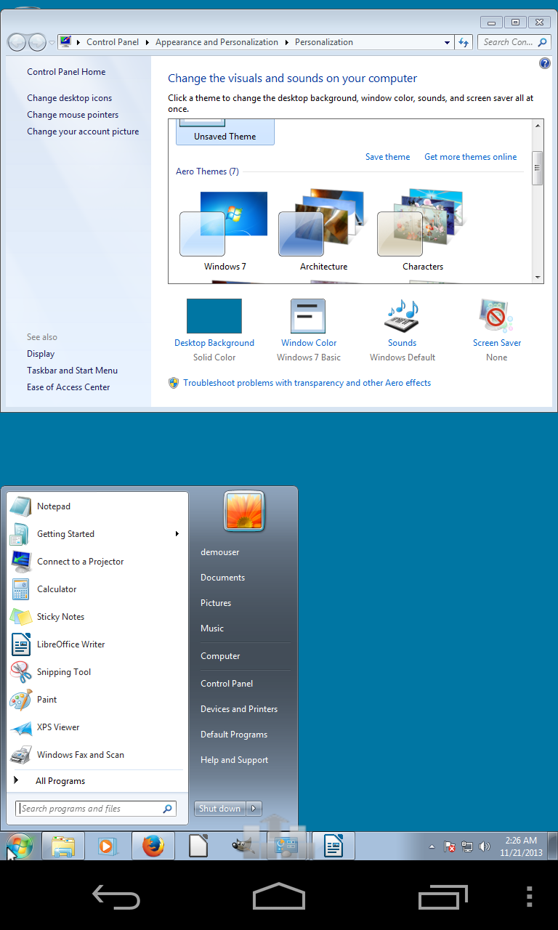Screen dimensions: 558x930
Task: Open the Screen Saver settings icon
Action: [496, 317]
